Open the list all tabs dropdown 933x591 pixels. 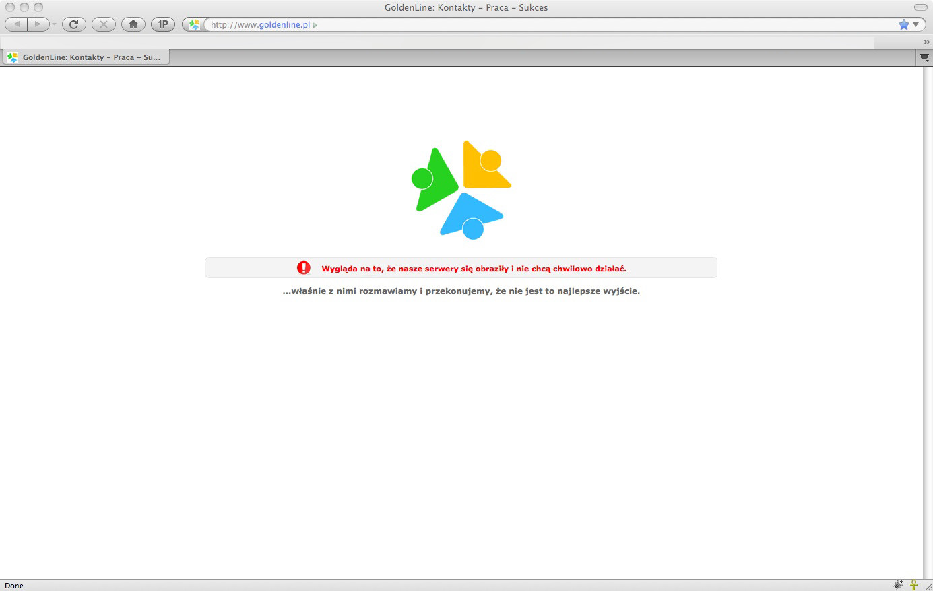pos(925,58)
